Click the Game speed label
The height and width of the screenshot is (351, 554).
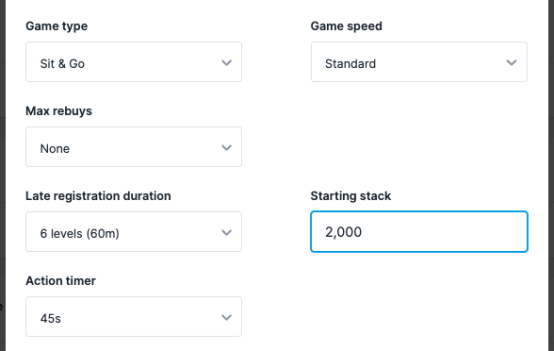click(347, 26)
